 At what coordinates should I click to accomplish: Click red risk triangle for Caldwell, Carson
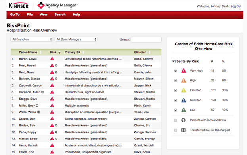(x=52, y=85)
